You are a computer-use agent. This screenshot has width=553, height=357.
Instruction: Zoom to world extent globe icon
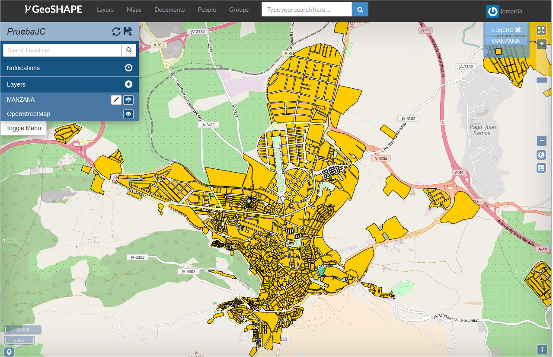click(x=541, y=155)
